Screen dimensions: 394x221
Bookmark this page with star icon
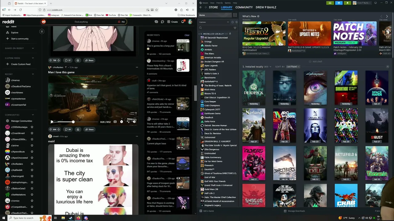coord(157,10)
